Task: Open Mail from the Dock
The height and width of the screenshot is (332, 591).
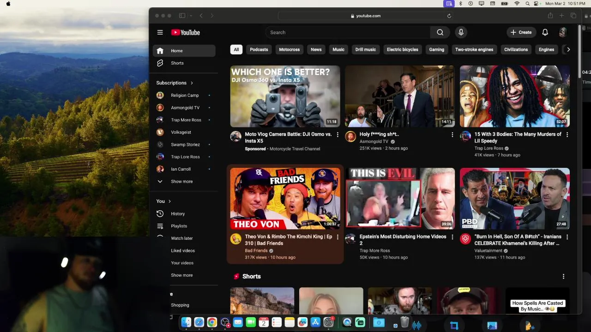Action: point(238,323)
